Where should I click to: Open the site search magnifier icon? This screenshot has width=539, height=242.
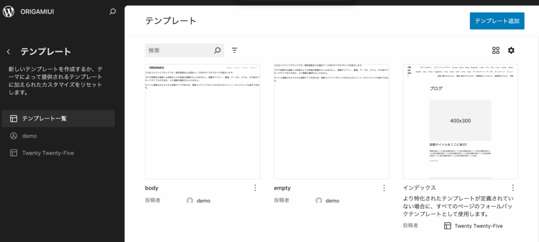pos(112,12)
